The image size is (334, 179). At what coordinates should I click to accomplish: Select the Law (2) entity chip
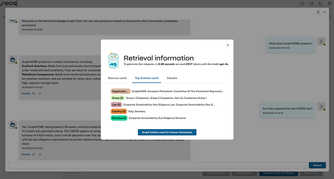click(116, 105)
